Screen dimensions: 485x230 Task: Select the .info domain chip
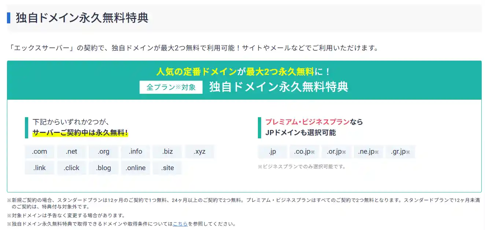point(136,152)
